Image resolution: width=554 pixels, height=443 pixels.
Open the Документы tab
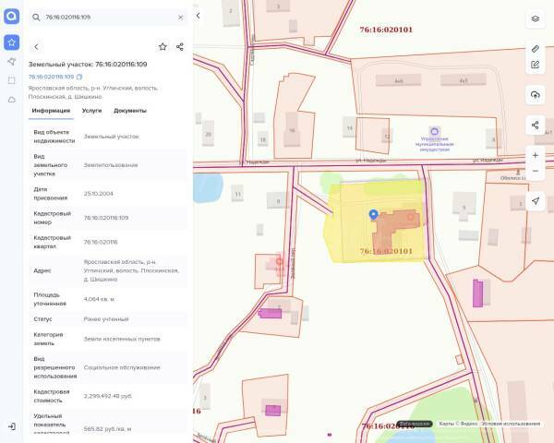[130, 111]
